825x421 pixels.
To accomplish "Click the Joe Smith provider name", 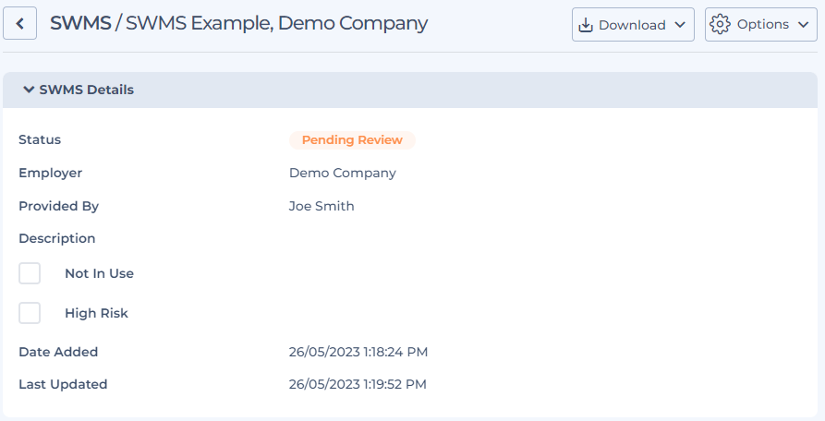I will 322,206.
